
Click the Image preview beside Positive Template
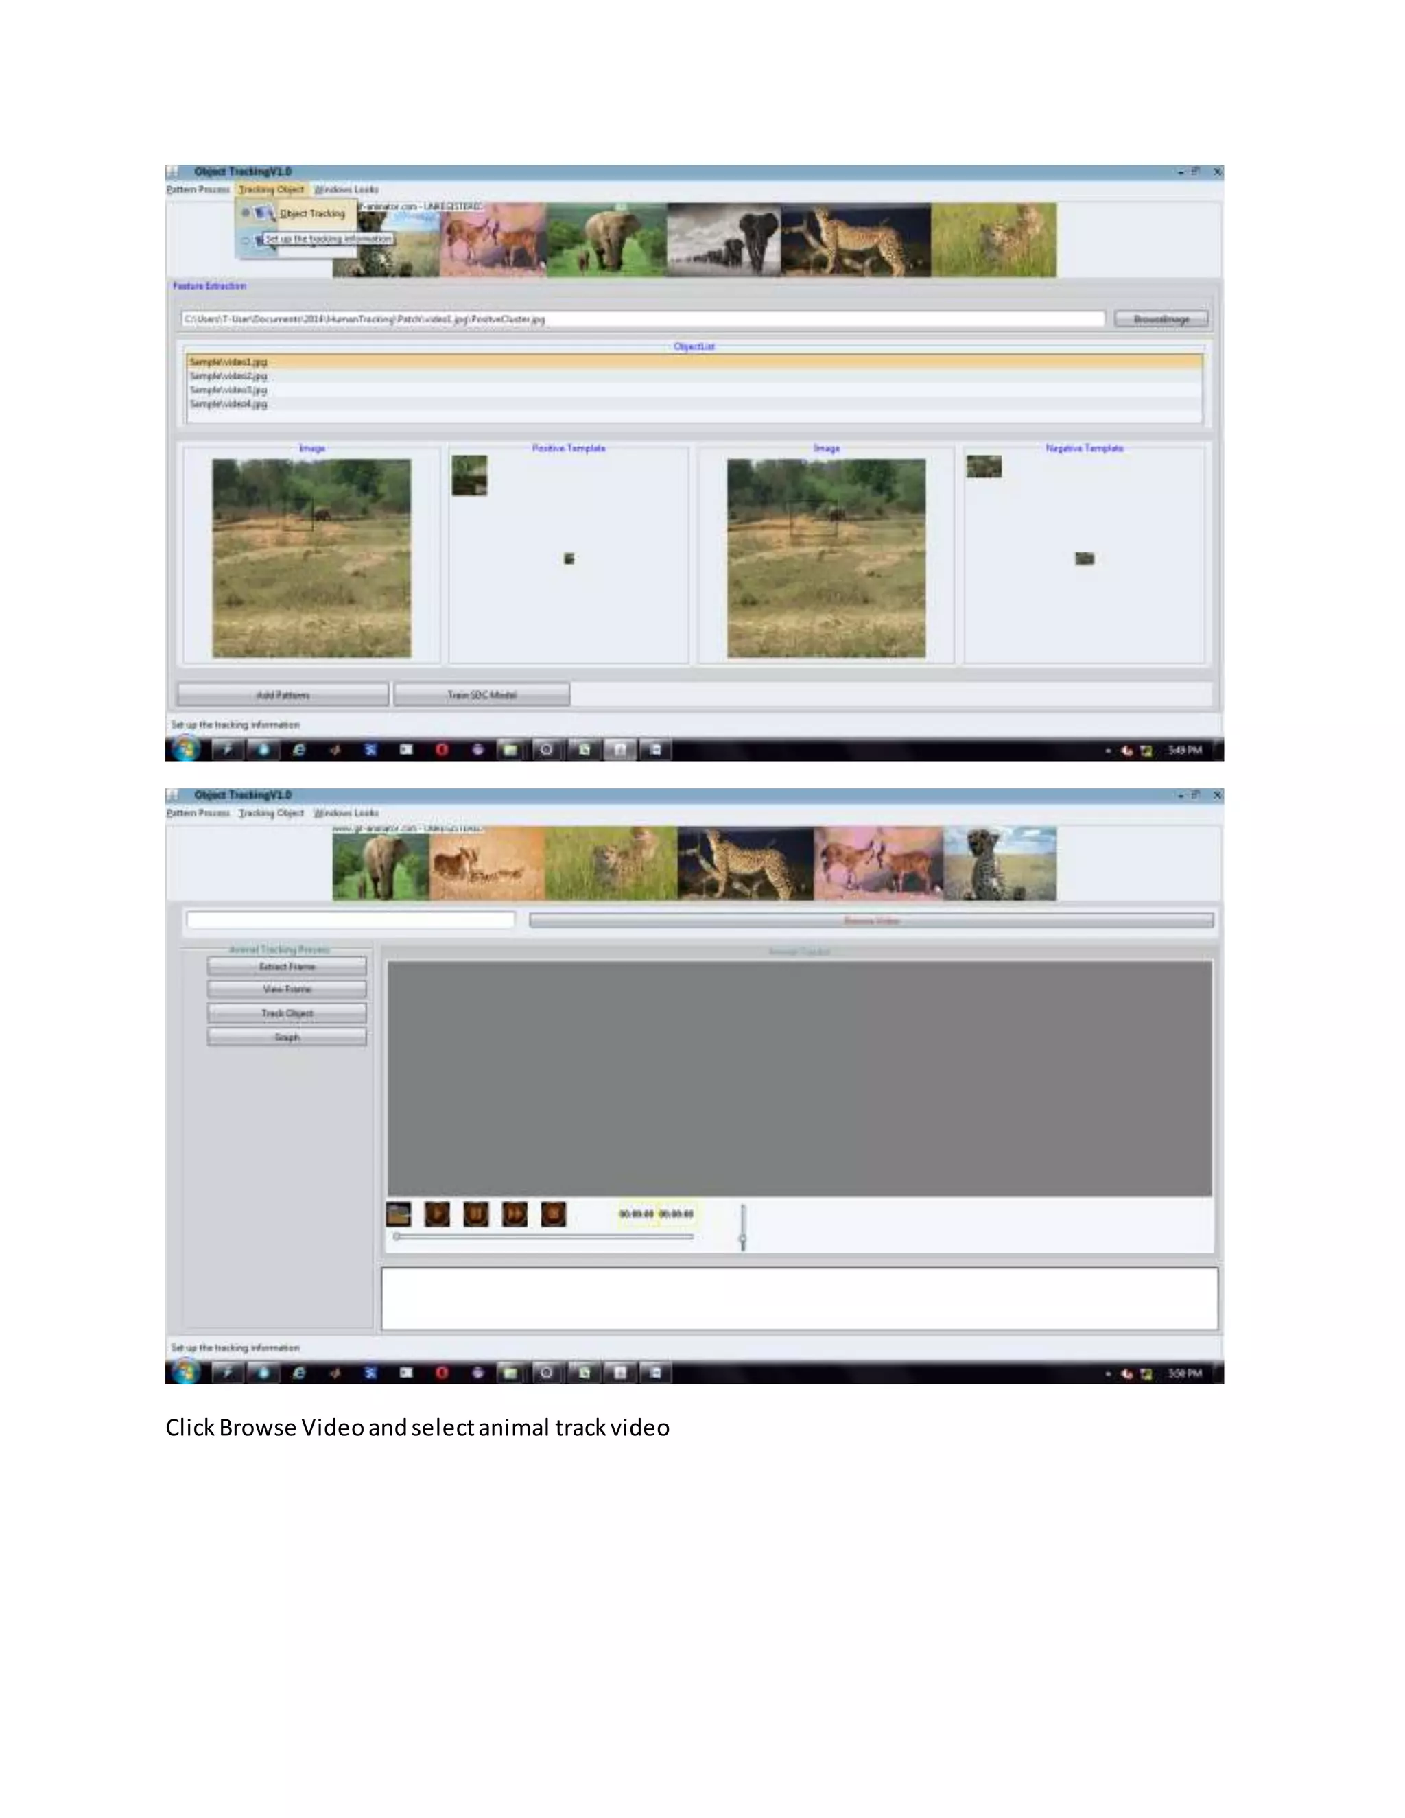click(311, 558)
